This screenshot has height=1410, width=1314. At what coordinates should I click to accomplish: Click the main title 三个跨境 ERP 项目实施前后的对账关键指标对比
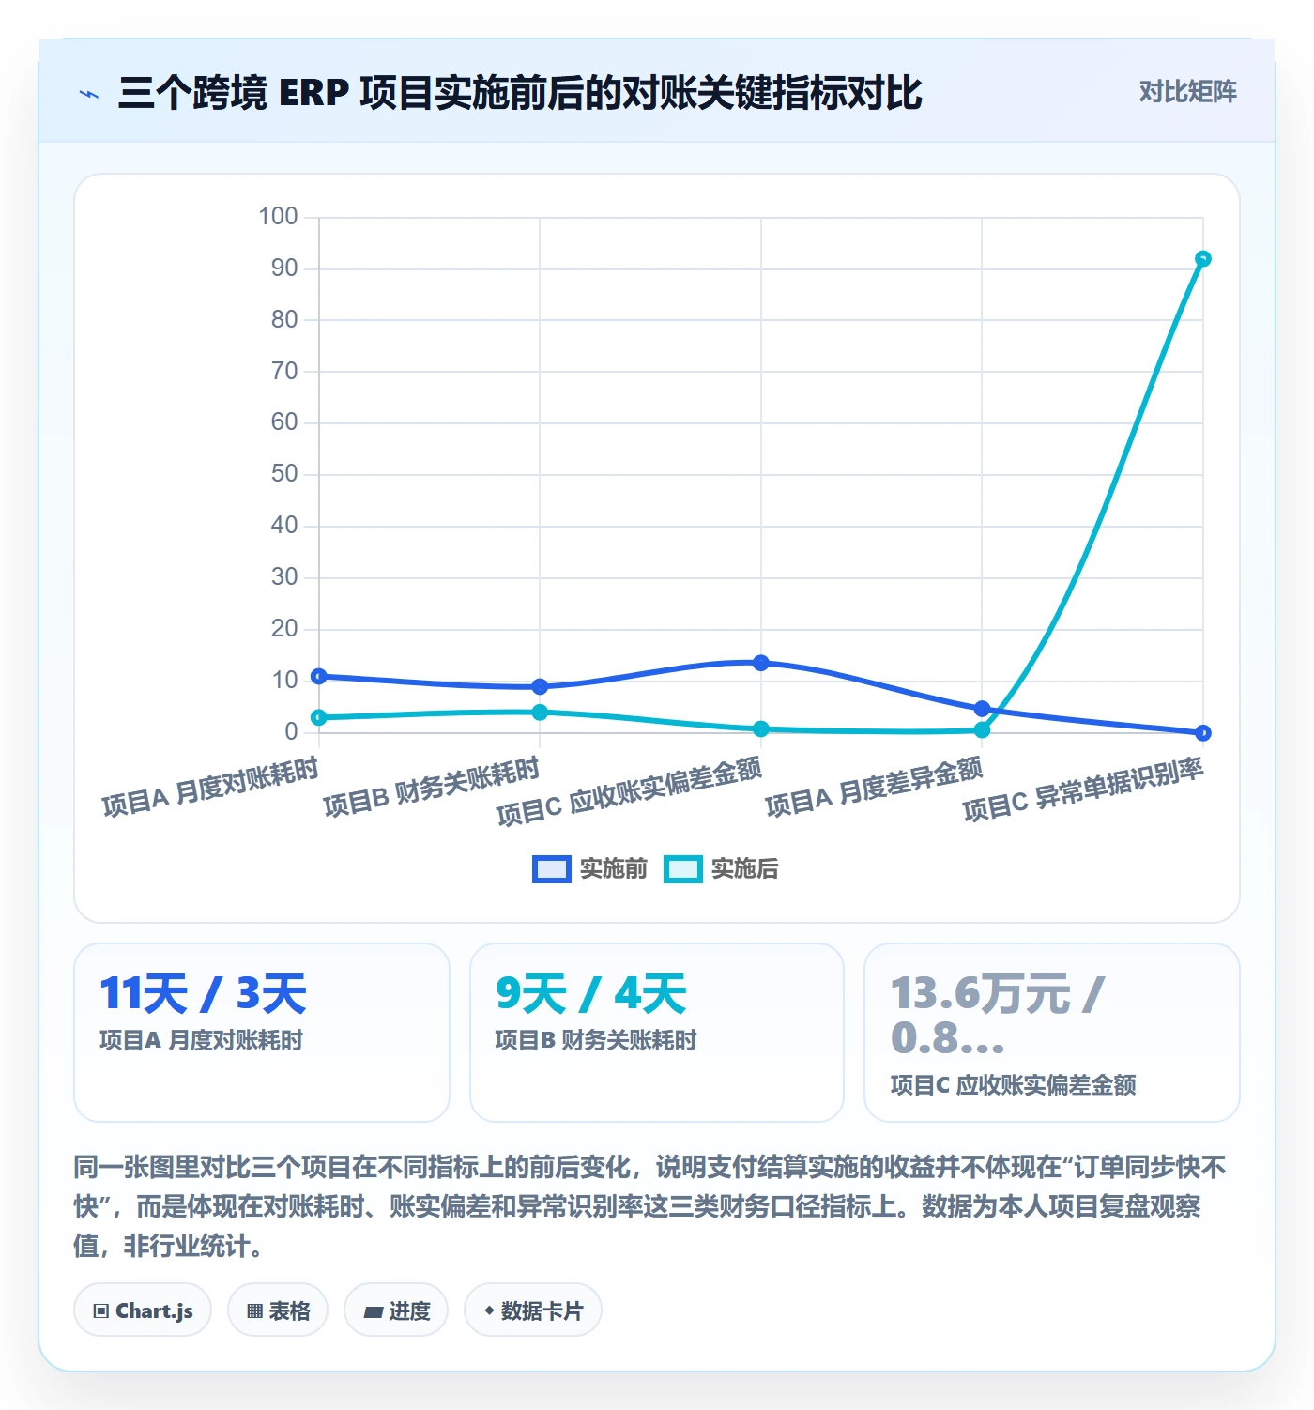pos(520,93)
